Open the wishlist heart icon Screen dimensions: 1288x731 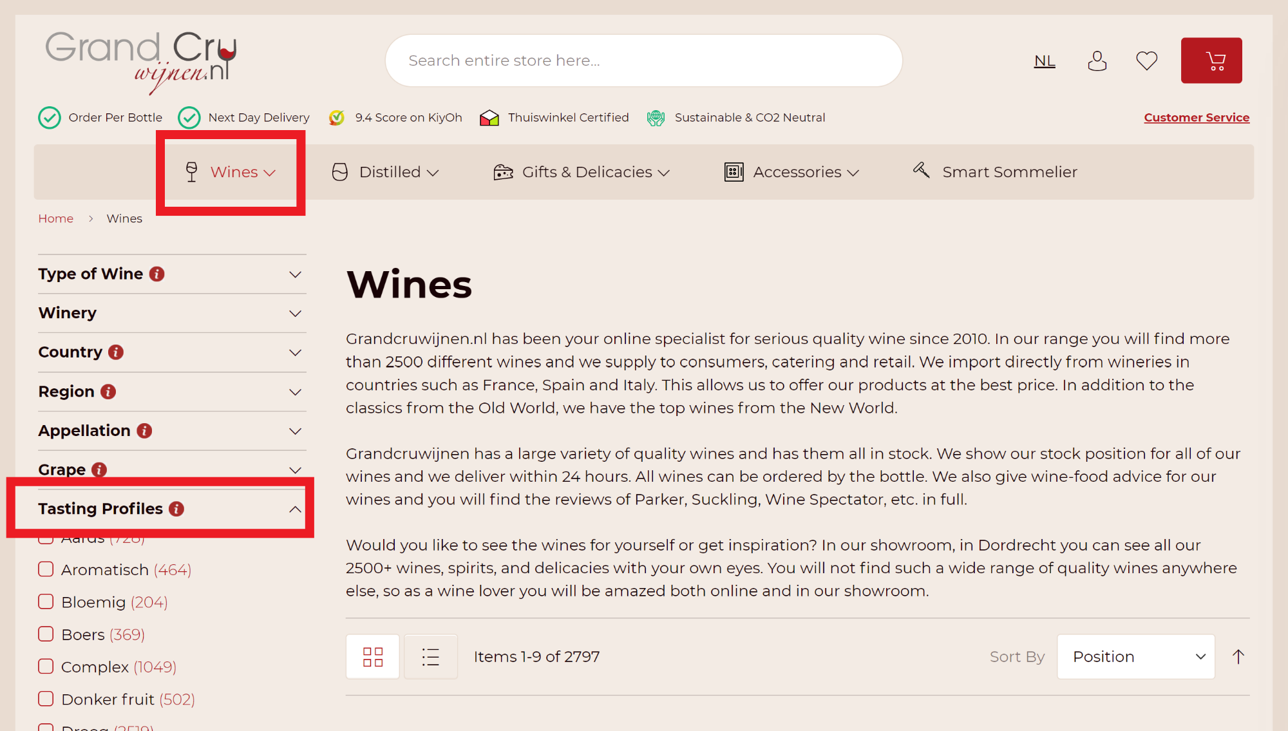(x=1146, y=61)
